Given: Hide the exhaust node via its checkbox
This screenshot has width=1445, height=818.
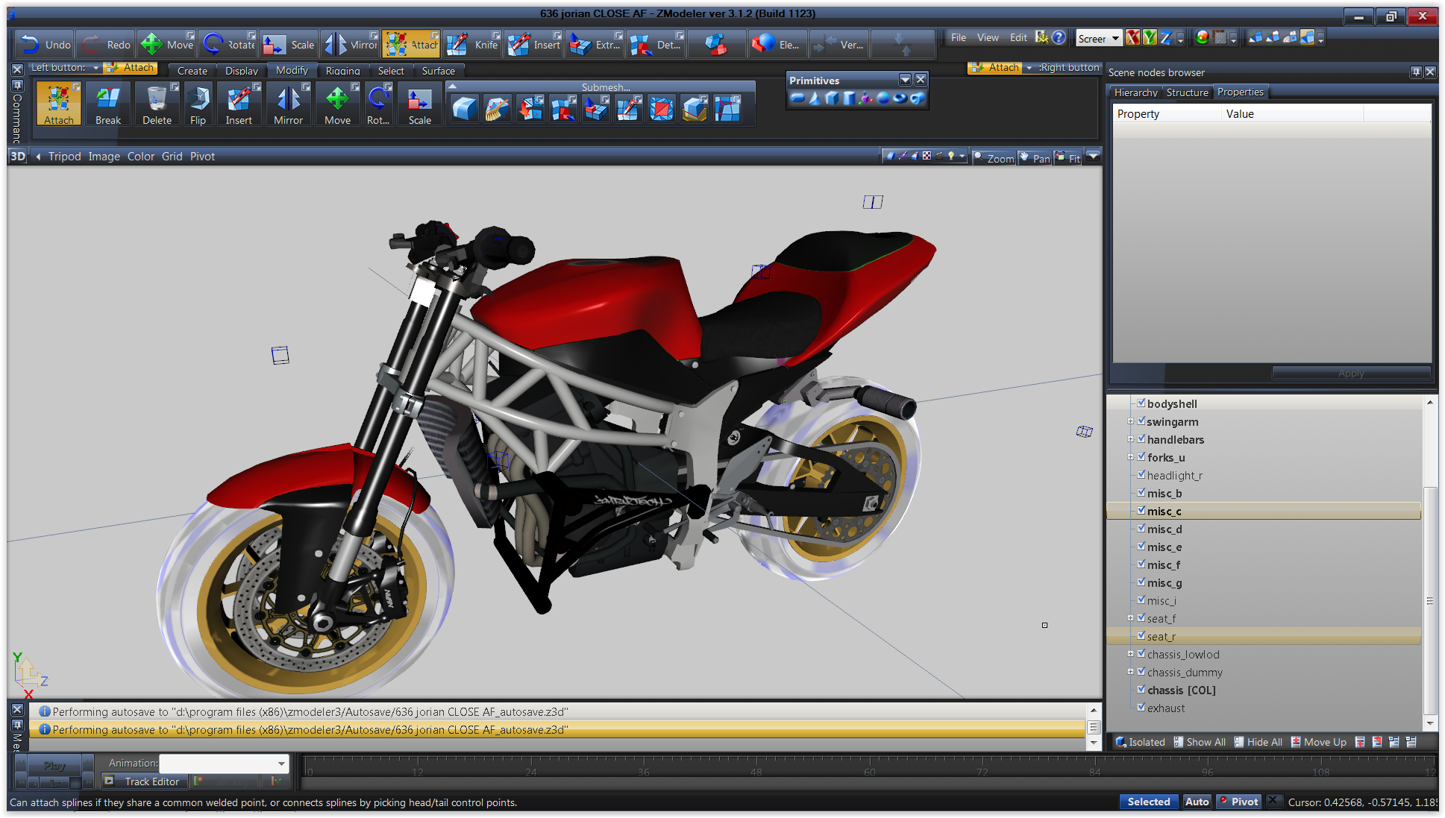Looking at the screenshot, I should pyautogui.click(x=1141, y=707).
